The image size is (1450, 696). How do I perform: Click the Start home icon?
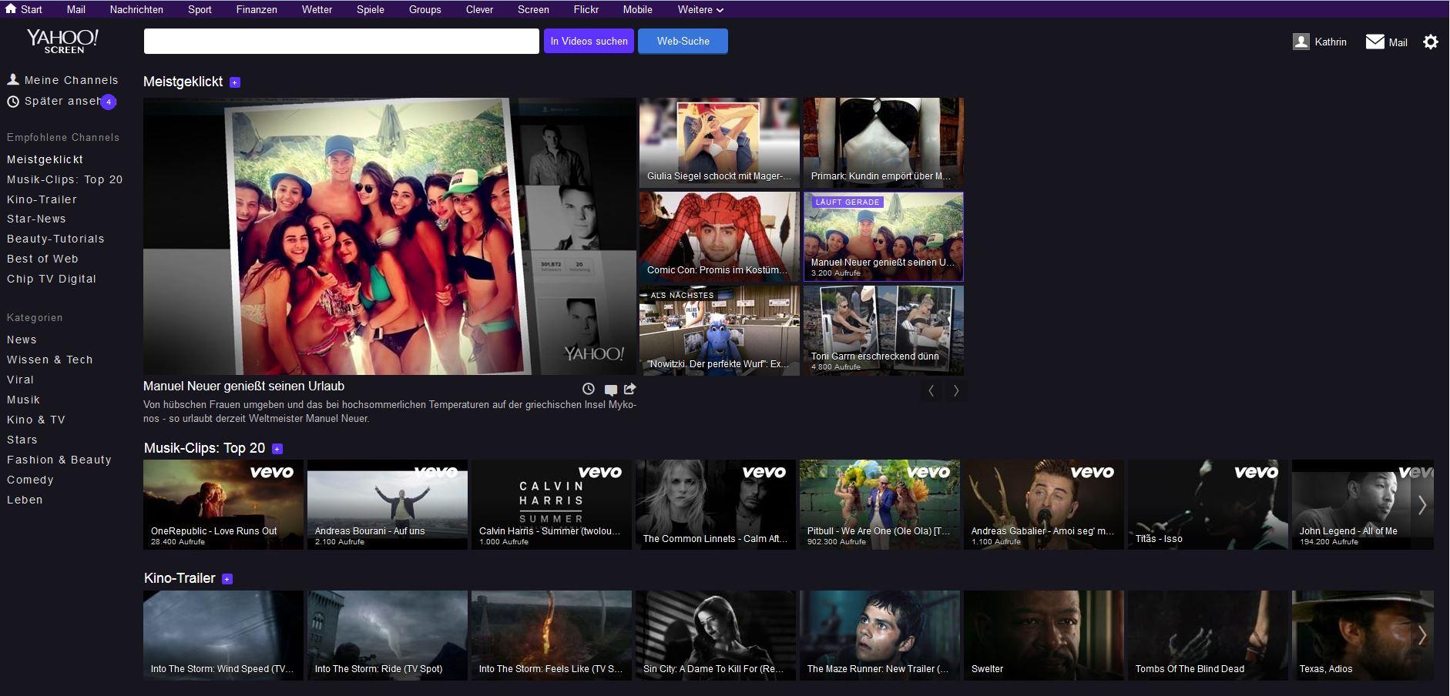coord(11,9)
